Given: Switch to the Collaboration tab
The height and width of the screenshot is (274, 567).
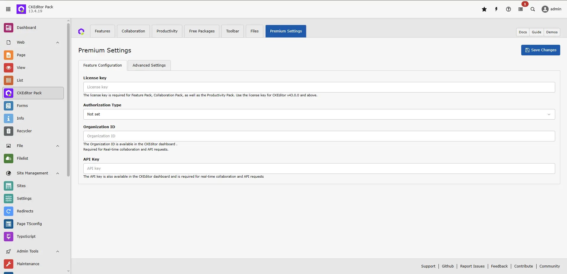Looking at the screenshot, I should pos(133,31).
